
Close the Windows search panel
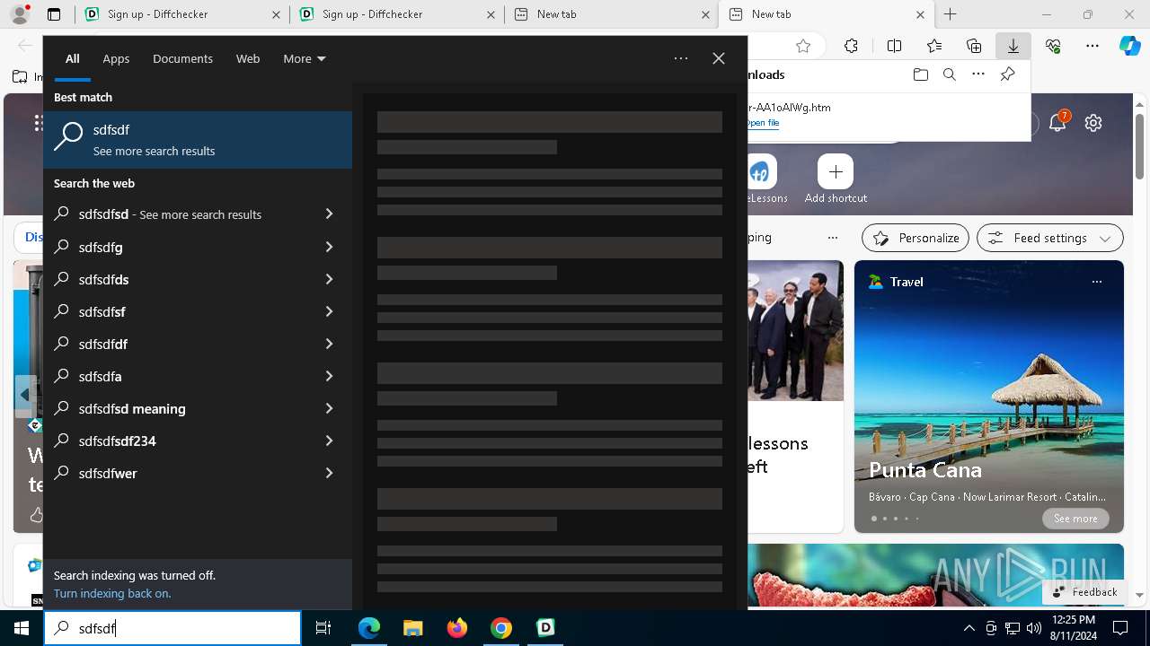pos(719,58)
